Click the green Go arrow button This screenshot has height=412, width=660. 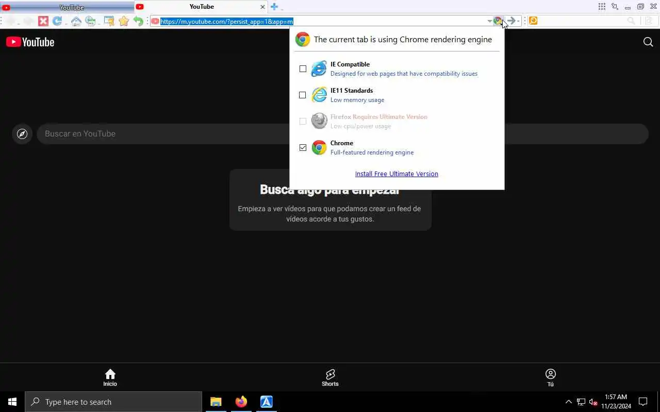pyautogui.click(x=511, y=21)
